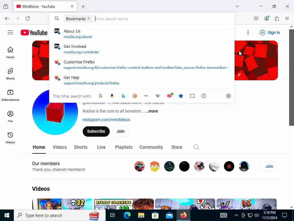Image resolution: width=294 pixels, height=221 pixels.
Task: Open the Extensions puzzle icon
Action: [x=277, y=18]
